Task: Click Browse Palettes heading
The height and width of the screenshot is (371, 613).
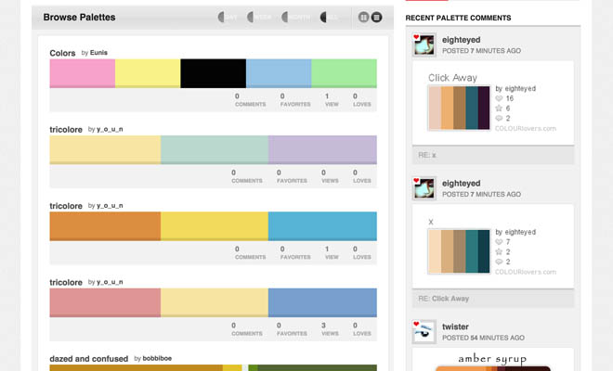Action: 79,18
